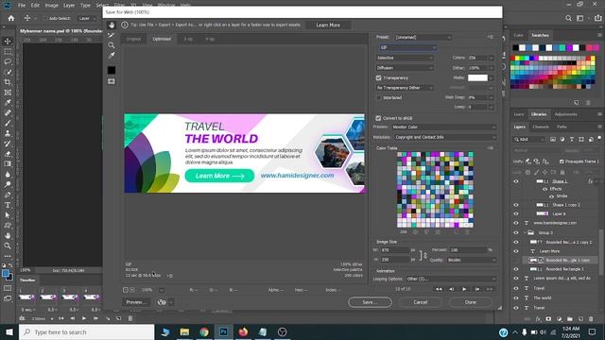The image size is (605, 340).
Task: Click the white Matte color swatch
Action: coord(477,77)
